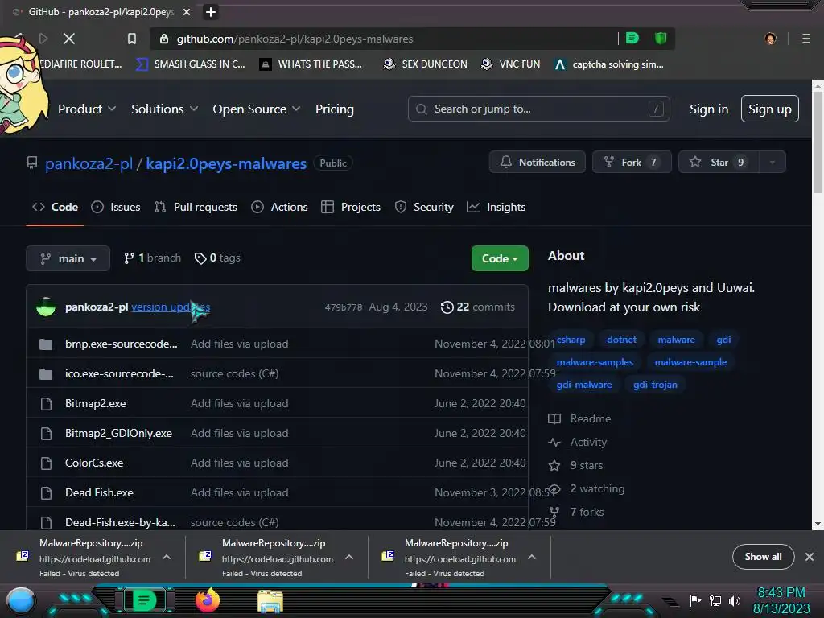Close the GitHub browser tab
The image size is (824, 618).
point(187,12)
